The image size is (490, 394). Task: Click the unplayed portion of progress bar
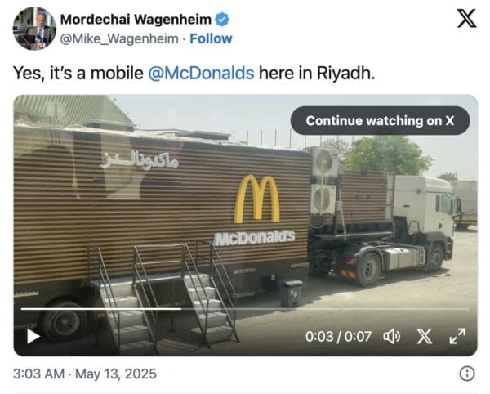[x=326, y=309]
